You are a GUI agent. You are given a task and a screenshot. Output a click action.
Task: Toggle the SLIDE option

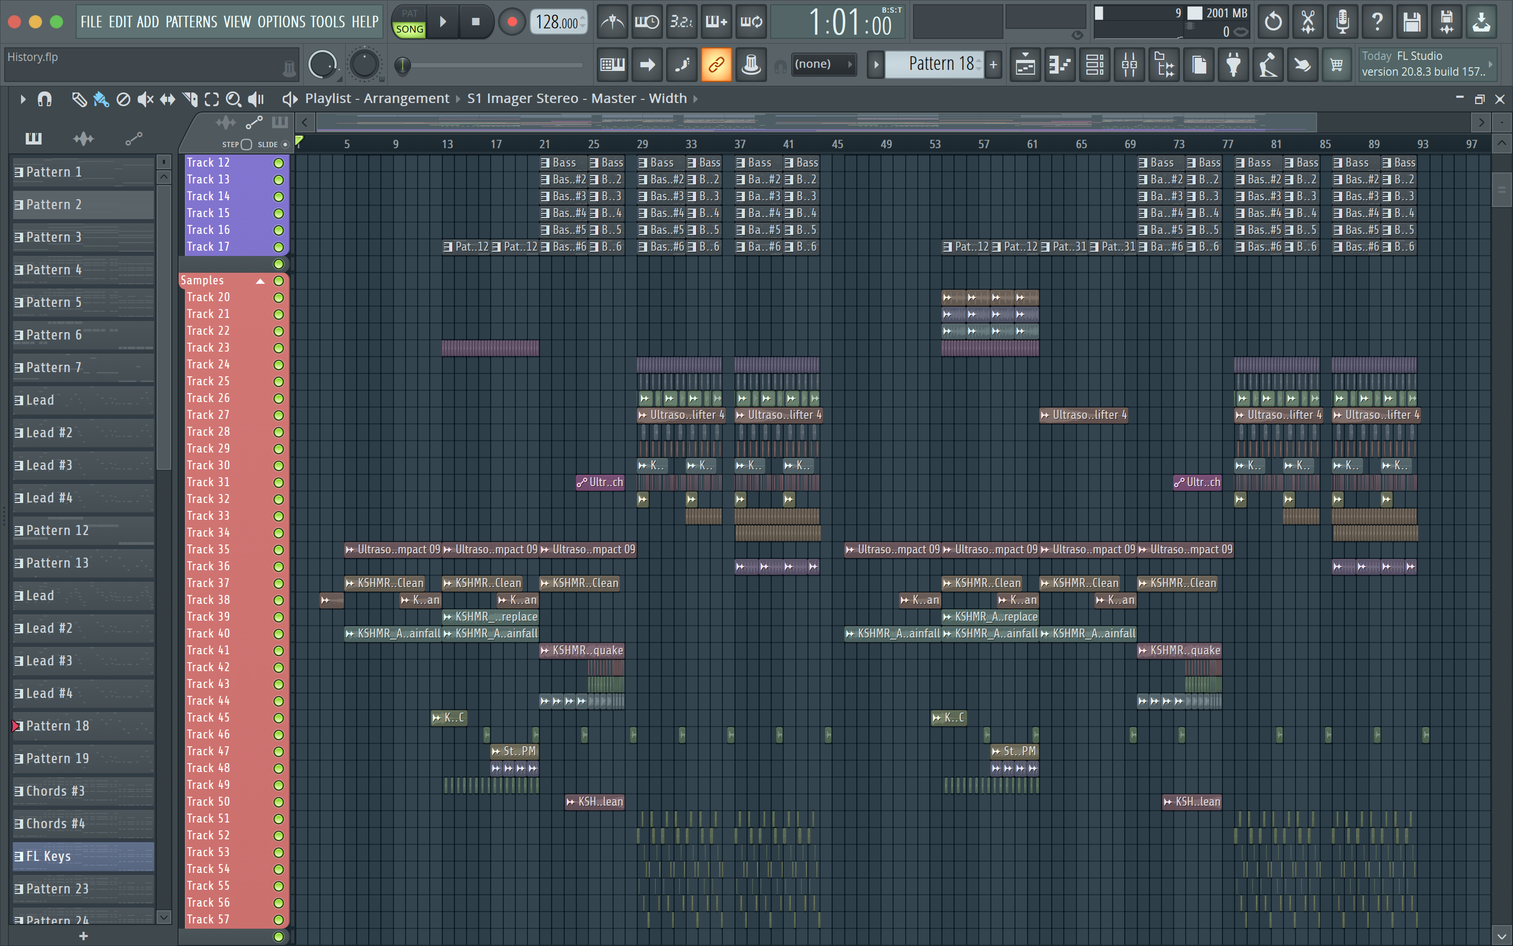[x=285, y=145]
